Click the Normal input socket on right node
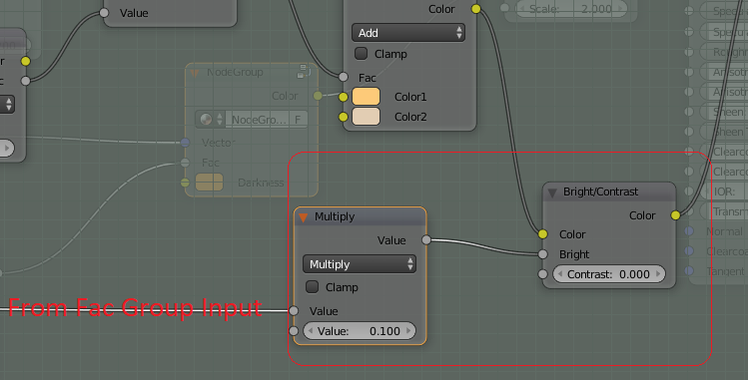This screenshot has width=748, height=380. coord(689,231)
